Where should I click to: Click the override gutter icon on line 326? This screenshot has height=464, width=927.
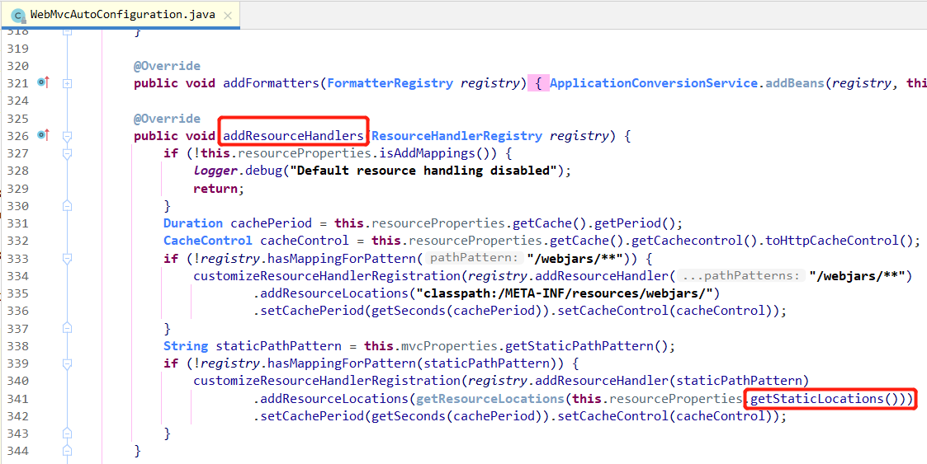coord(43,136)
